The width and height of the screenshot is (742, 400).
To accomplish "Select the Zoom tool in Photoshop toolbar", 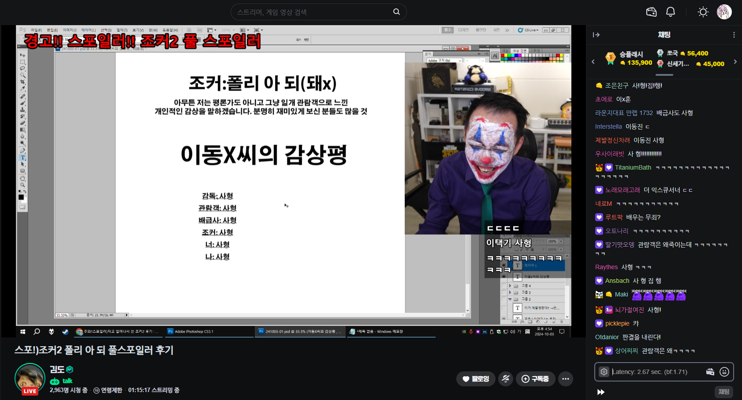I will click(x=22, y=185).
